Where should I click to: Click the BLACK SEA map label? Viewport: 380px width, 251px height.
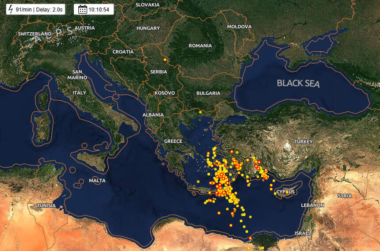click(x=298, y=83)
